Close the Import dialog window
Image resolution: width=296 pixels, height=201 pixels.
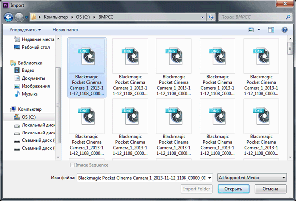(285, 4)
